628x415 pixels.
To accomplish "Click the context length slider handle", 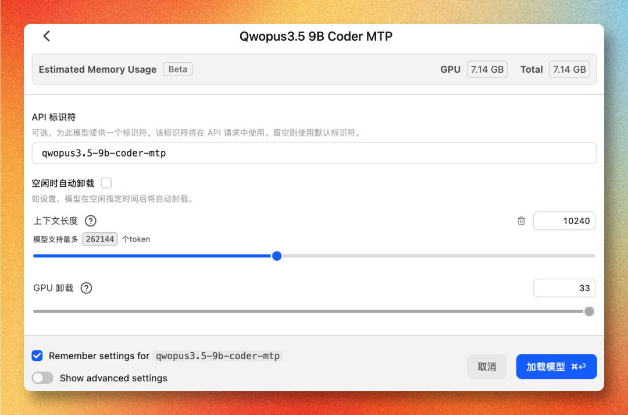I will click(x=277, y=256).
